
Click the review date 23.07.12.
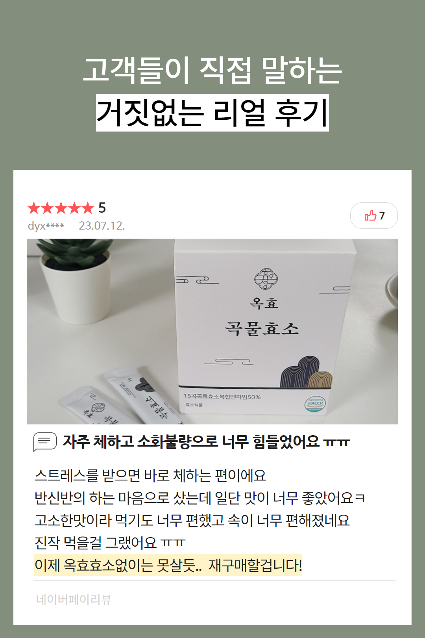[102, 226]
